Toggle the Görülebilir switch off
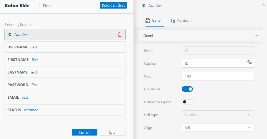 [x=187, y=89]
